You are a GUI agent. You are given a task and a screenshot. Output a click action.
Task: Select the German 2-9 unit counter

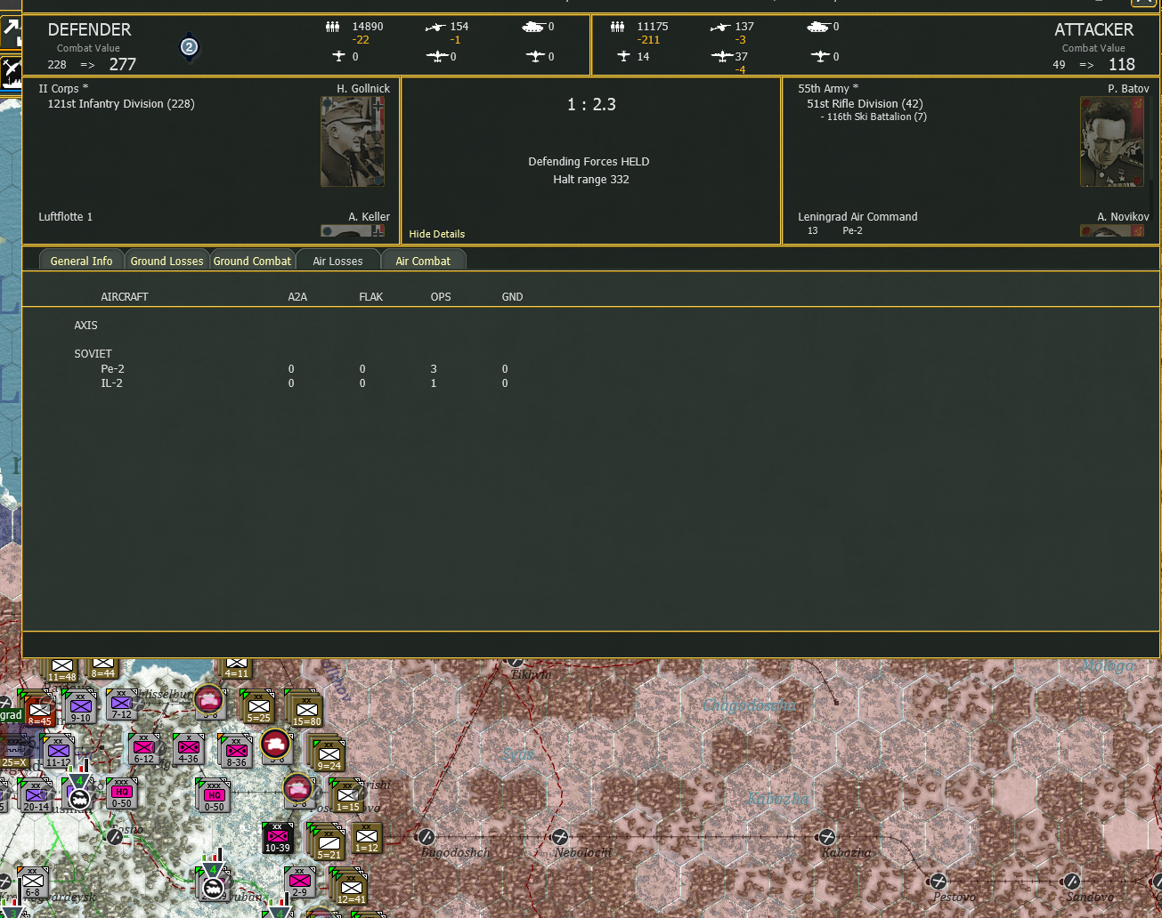(x=300, y=882)
